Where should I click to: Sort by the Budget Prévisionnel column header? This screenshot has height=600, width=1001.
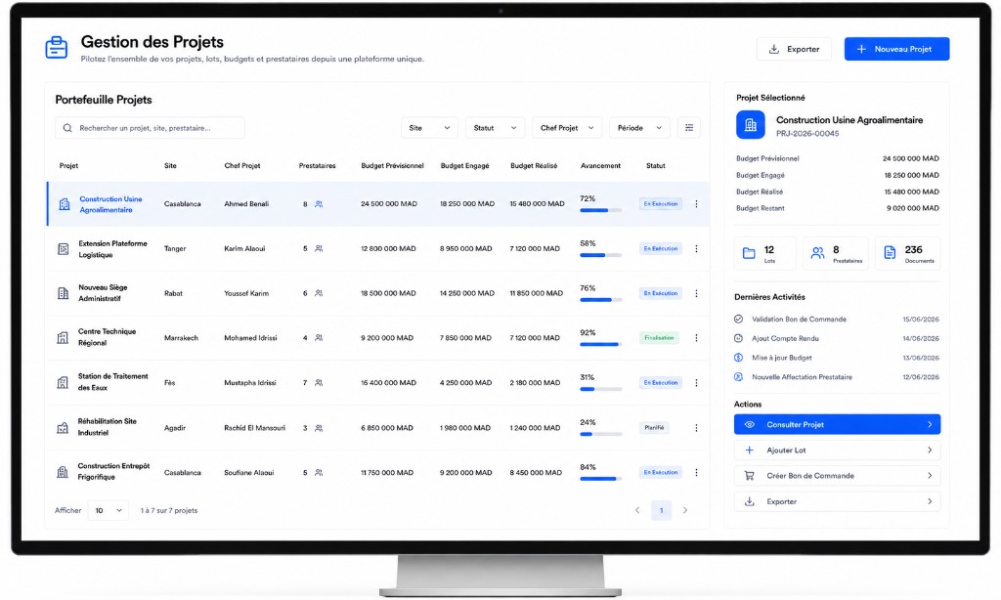click(x=392, y=166)
